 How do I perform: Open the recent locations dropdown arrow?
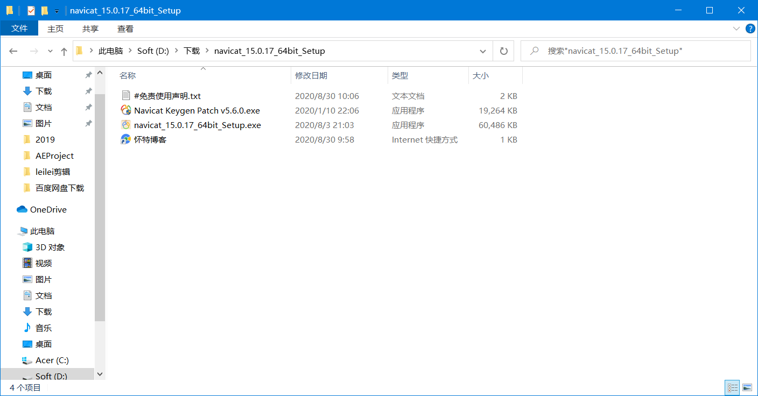tap(51, 51)
